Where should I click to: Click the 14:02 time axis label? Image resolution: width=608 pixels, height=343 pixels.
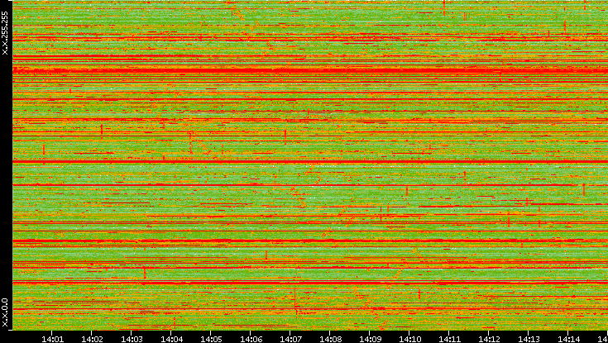point(92,339)
